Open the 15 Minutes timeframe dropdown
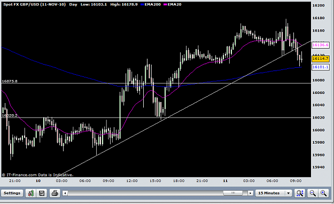 coord(274,193)
